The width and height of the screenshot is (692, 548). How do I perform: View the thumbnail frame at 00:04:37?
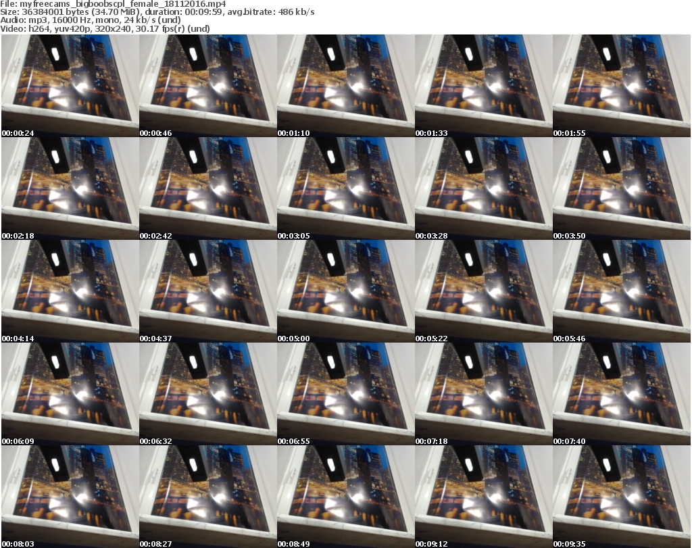(208, 291)
